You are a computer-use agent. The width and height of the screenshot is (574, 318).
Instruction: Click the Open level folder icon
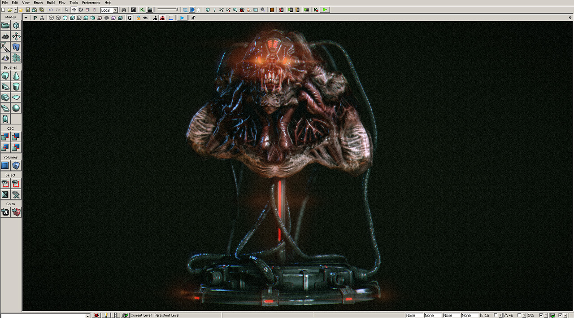click(10, 10)
